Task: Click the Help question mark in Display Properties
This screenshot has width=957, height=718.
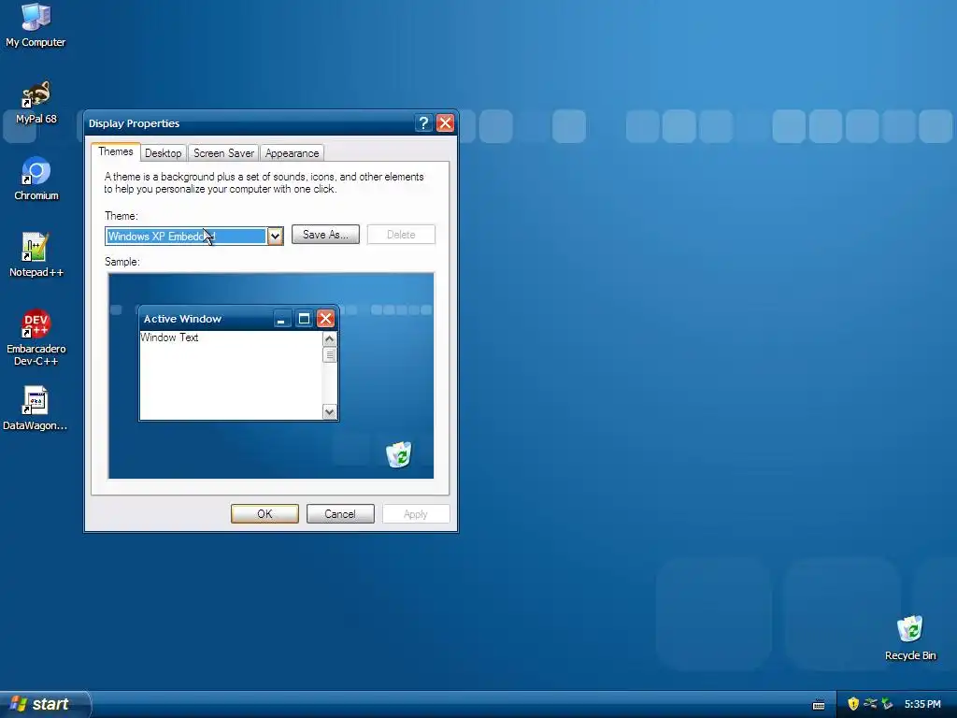Action: (423, 122)
